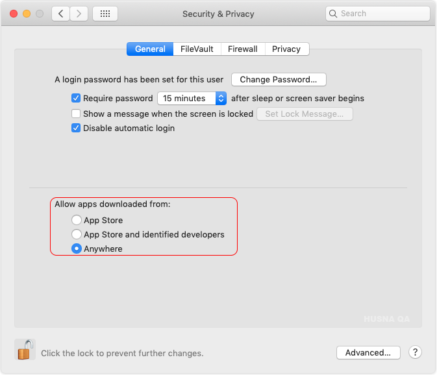Enable Show a message when screen is locked
Viewport: 437px width, 375px height.
(x=76, y=114)
